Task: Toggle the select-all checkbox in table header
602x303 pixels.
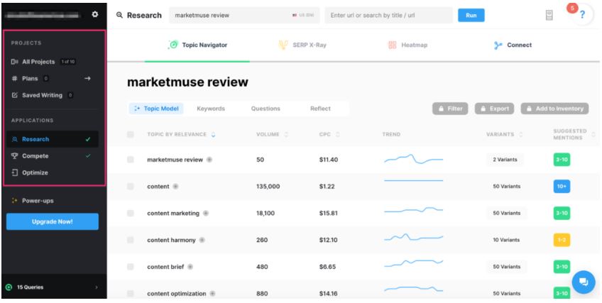Action: pyautogui.click(x=131, y=134)
